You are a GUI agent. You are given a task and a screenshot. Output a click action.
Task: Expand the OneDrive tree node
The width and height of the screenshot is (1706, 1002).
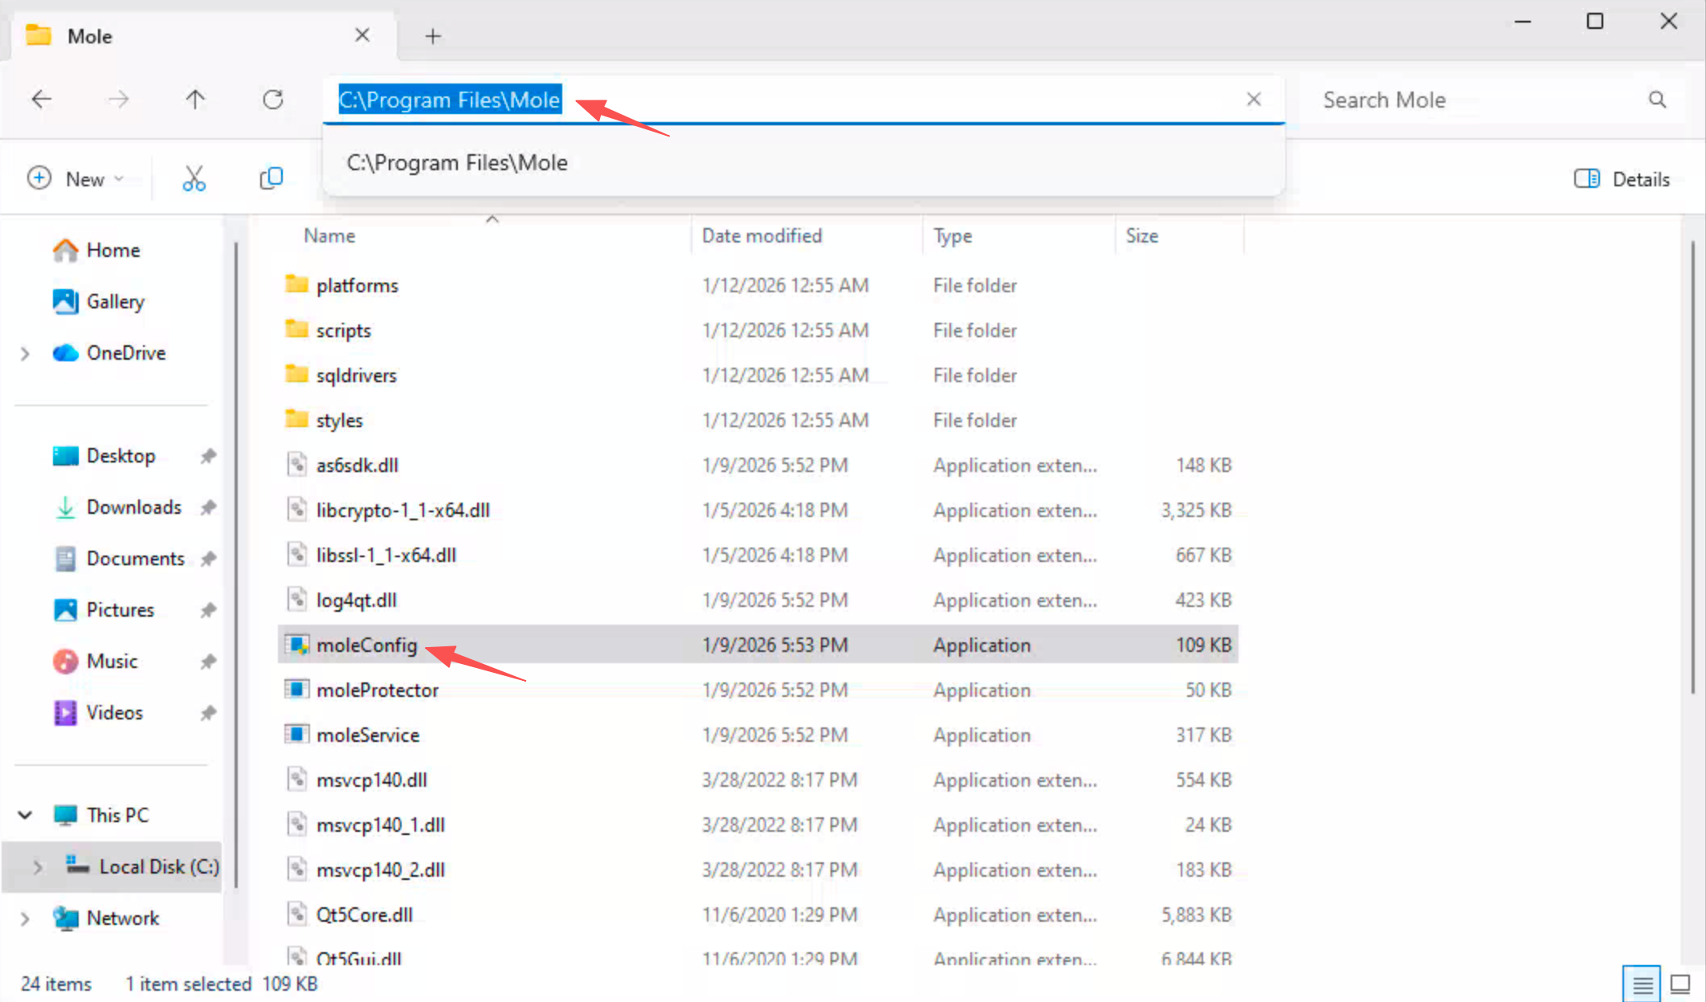(x=25, y=353)
